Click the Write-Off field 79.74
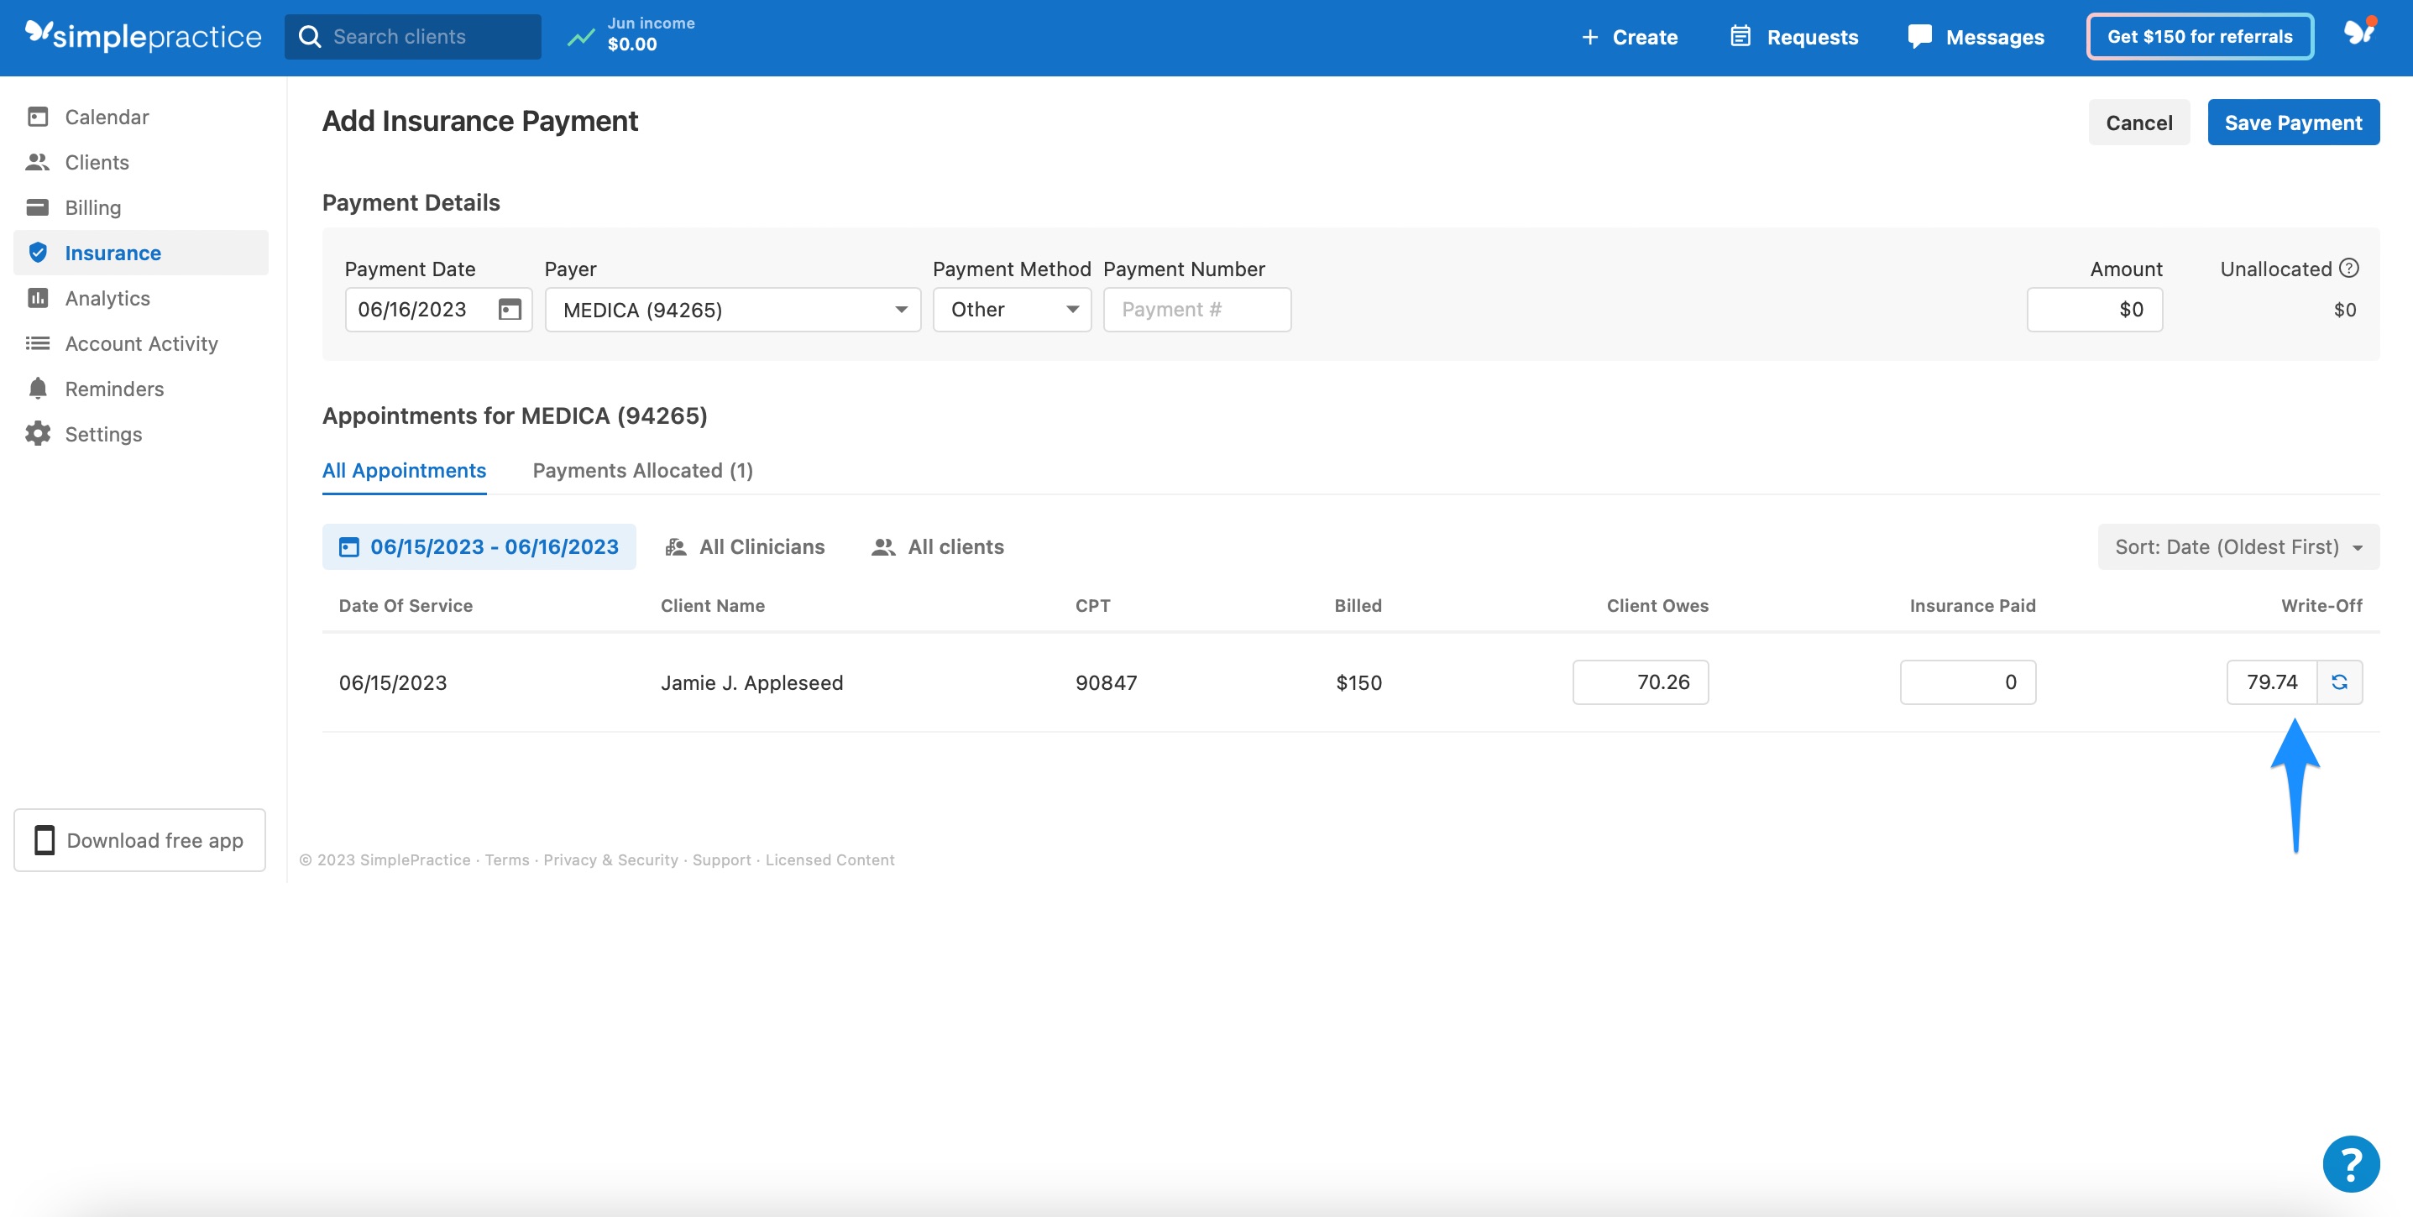Screen dimensions: 2413x1217 (x=2272, y=682)
